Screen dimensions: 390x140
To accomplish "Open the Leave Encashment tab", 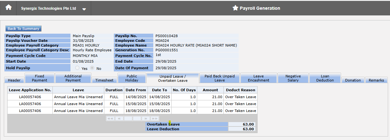I will (x=259, y=78).
